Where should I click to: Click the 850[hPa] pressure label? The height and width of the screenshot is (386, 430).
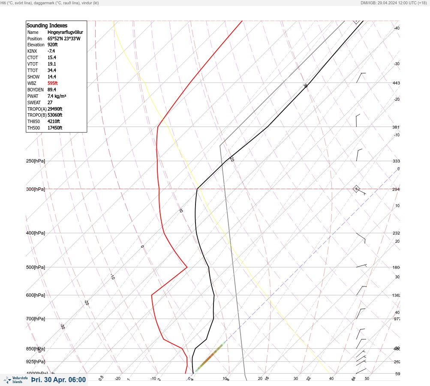[x=36, y=349]
